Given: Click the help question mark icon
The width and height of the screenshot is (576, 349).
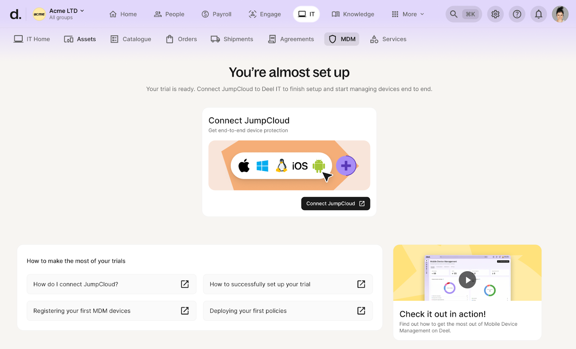Looking at the screenshot, I should pyautogui.click(x=517, y=14).
